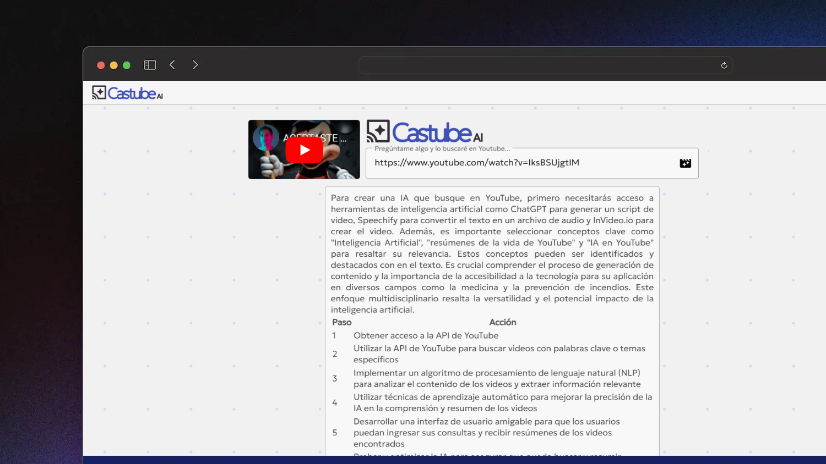
Task: Go back with the browser back arrow
Action: tap(172, 65)
